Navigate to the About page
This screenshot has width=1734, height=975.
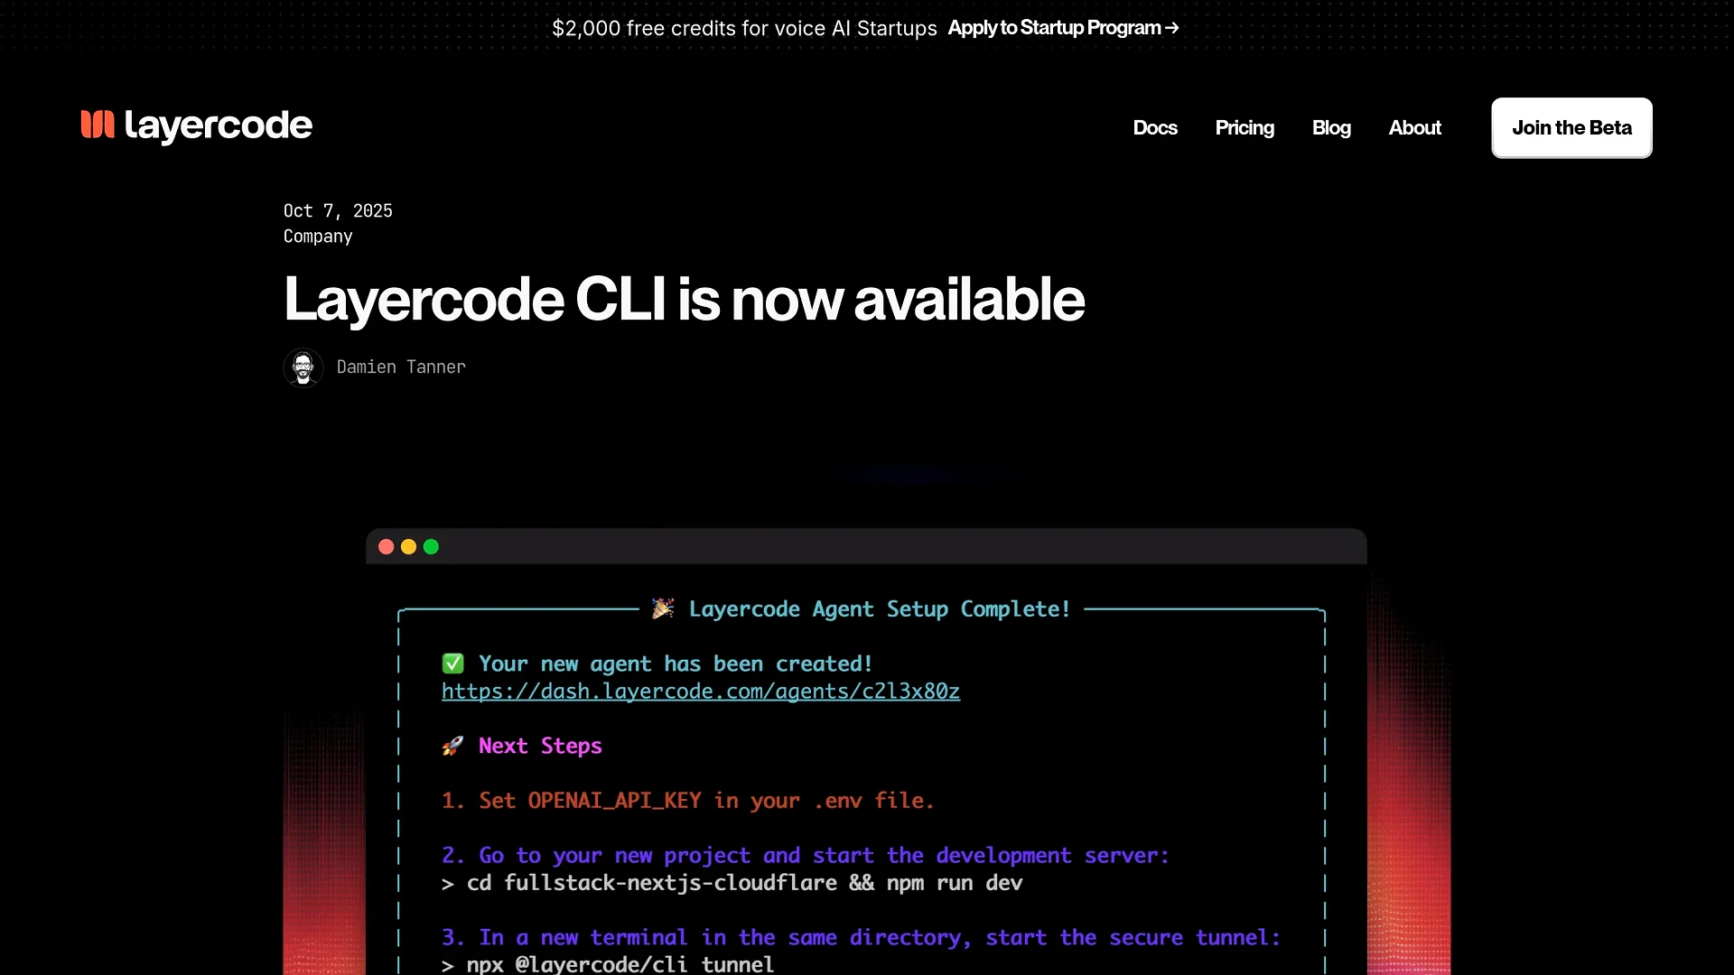point(1414,127)
